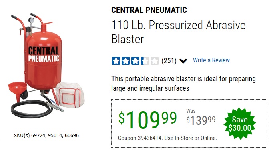Click the Save $30.00 green badge
Image resolution: width=269 pixels, height=150 pixels.
240,124
